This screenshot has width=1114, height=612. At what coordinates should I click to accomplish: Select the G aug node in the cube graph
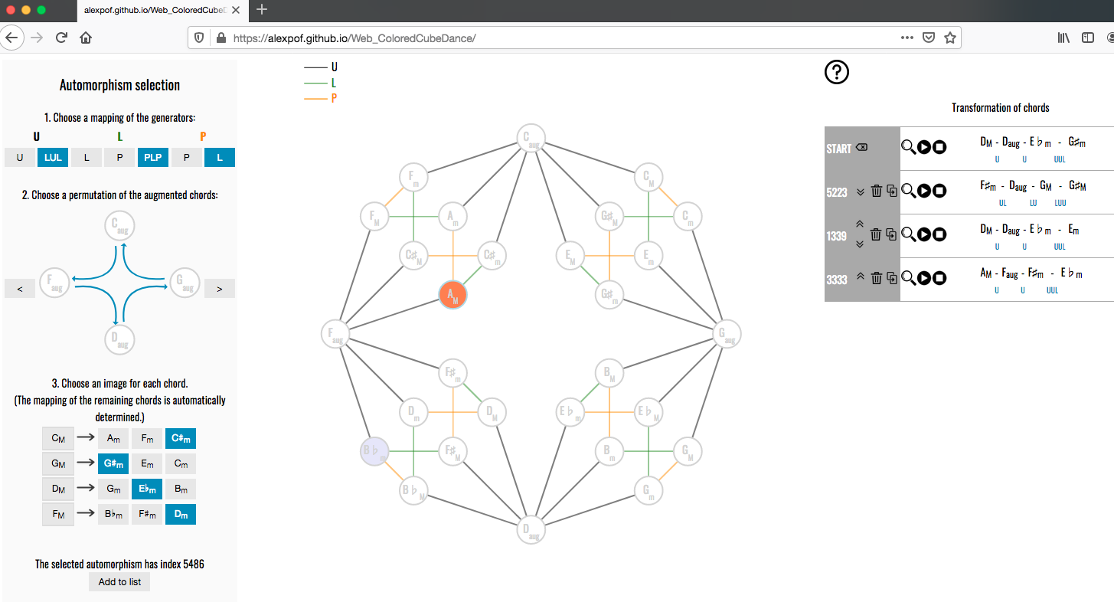726,334
